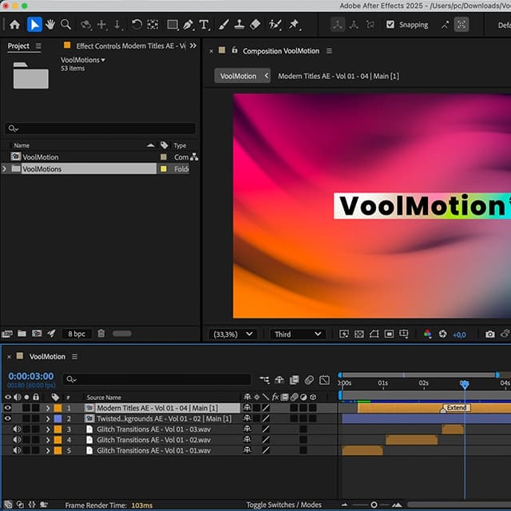The width and height of the screenshot is (511, 511).
Task: Switch to Effect Controls tab
Action: (130, 46)
